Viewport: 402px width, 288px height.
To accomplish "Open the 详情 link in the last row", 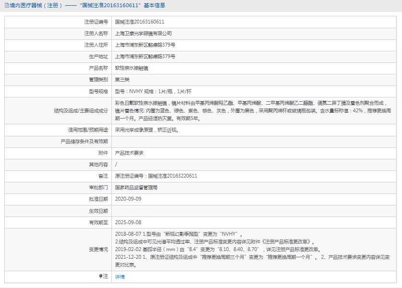I will 120,277.
